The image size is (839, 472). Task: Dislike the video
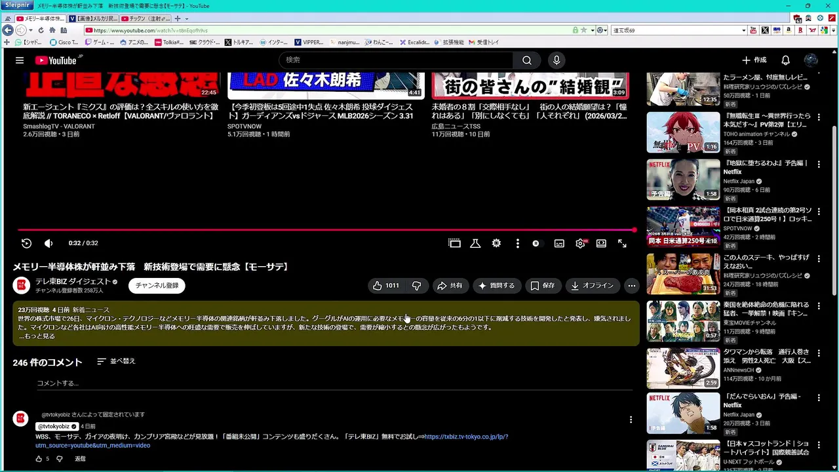417,286
